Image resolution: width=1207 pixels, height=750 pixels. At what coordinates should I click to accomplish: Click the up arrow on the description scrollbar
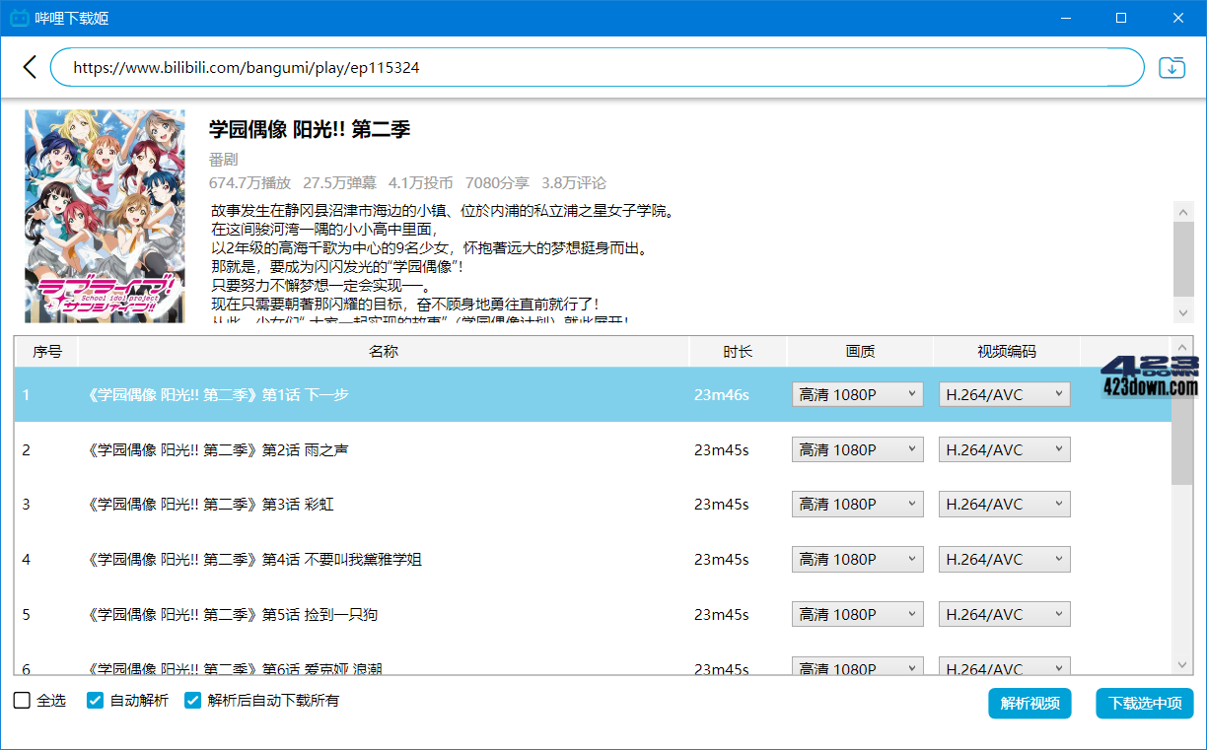coord(1183,210)
